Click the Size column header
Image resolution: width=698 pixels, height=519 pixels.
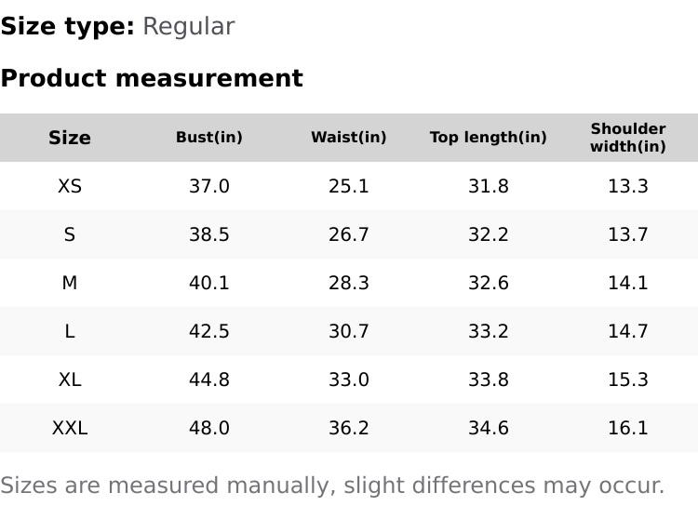click(70, 138)
